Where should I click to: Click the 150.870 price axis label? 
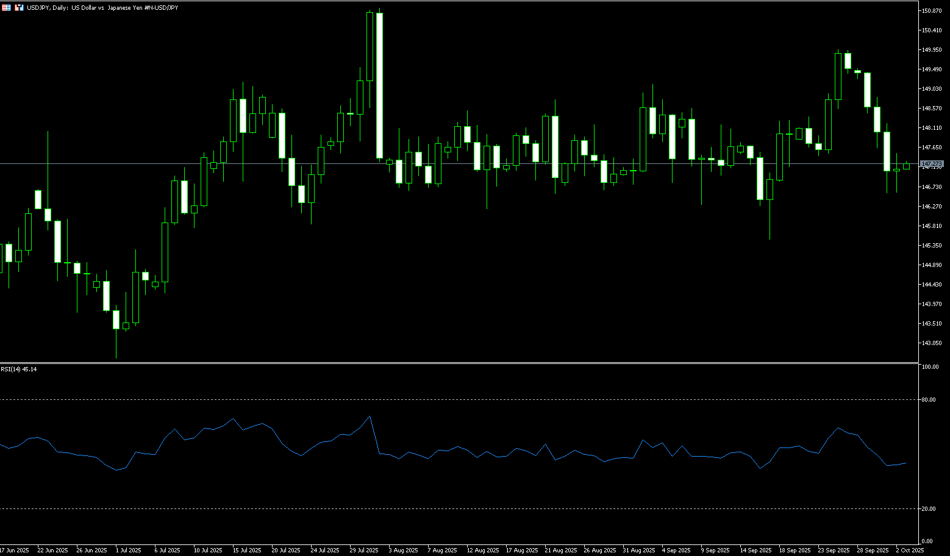[x=932, y=11]
